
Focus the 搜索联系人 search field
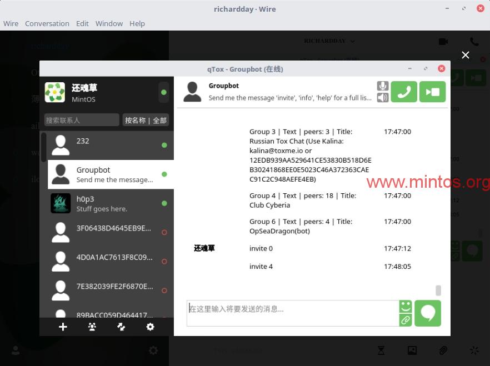coord(82,120)
